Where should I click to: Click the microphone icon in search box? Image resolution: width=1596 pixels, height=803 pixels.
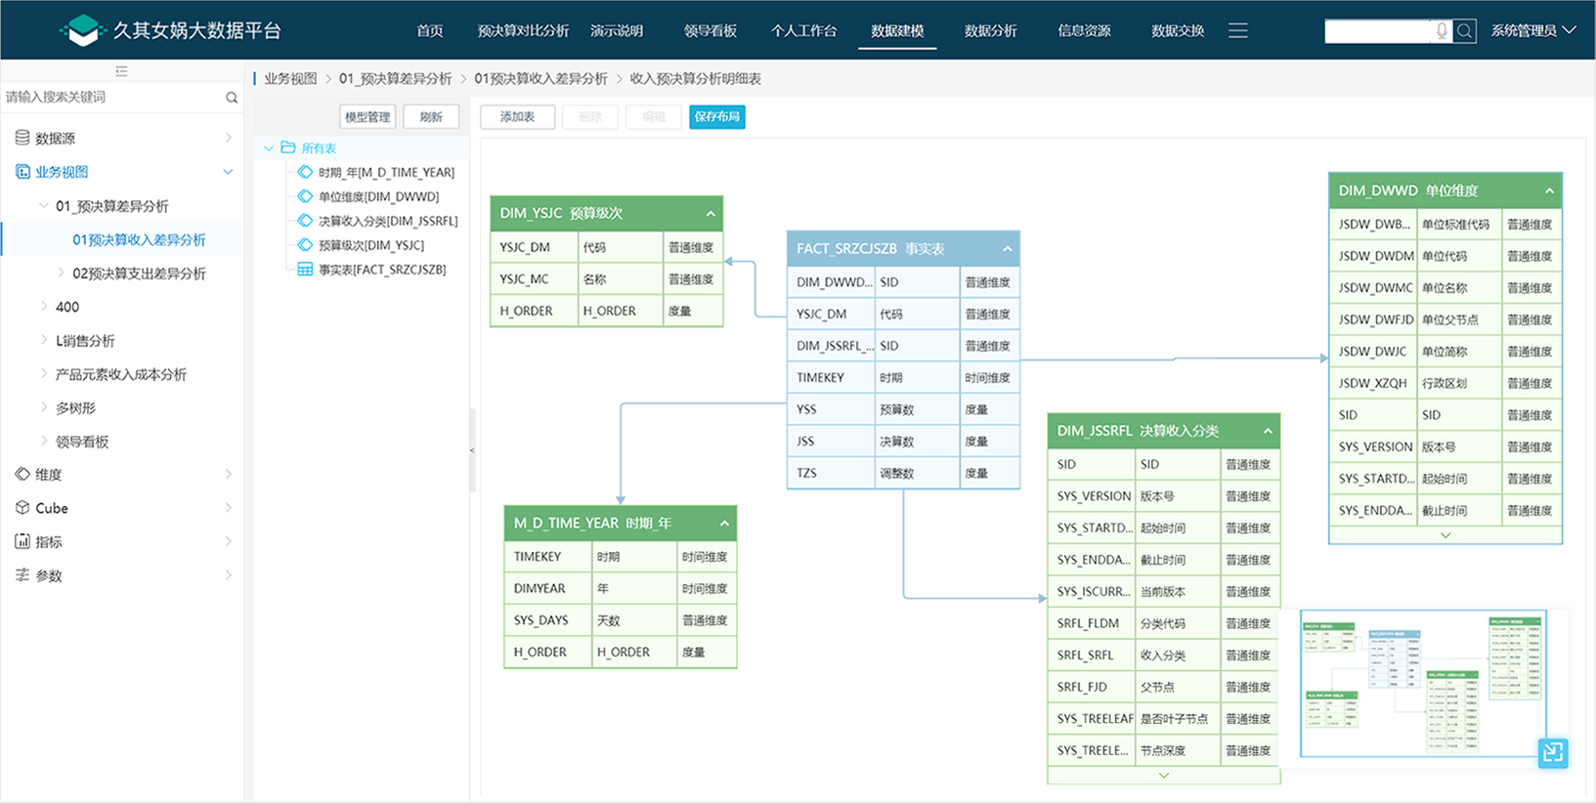tap(1442, 31)
